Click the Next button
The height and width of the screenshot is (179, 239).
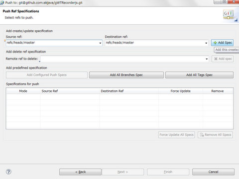(123, 172)
